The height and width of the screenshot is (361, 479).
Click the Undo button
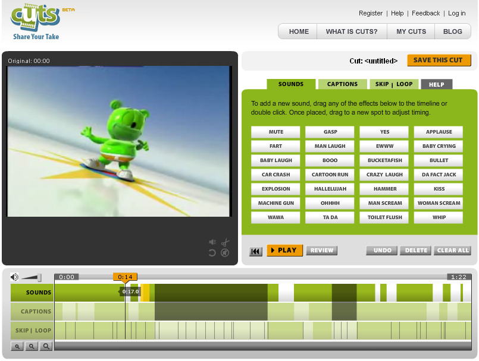pyautogui.click(x=382, y=251)
